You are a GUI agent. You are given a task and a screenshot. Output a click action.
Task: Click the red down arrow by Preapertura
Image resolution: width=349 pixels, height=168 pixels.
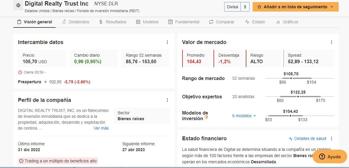click(x=46, y=82)
